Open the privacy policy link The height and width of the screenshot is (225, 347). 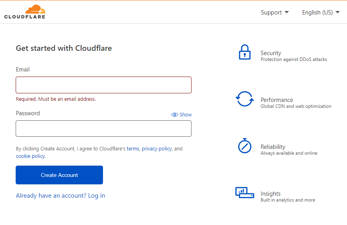tap(157, 149)
